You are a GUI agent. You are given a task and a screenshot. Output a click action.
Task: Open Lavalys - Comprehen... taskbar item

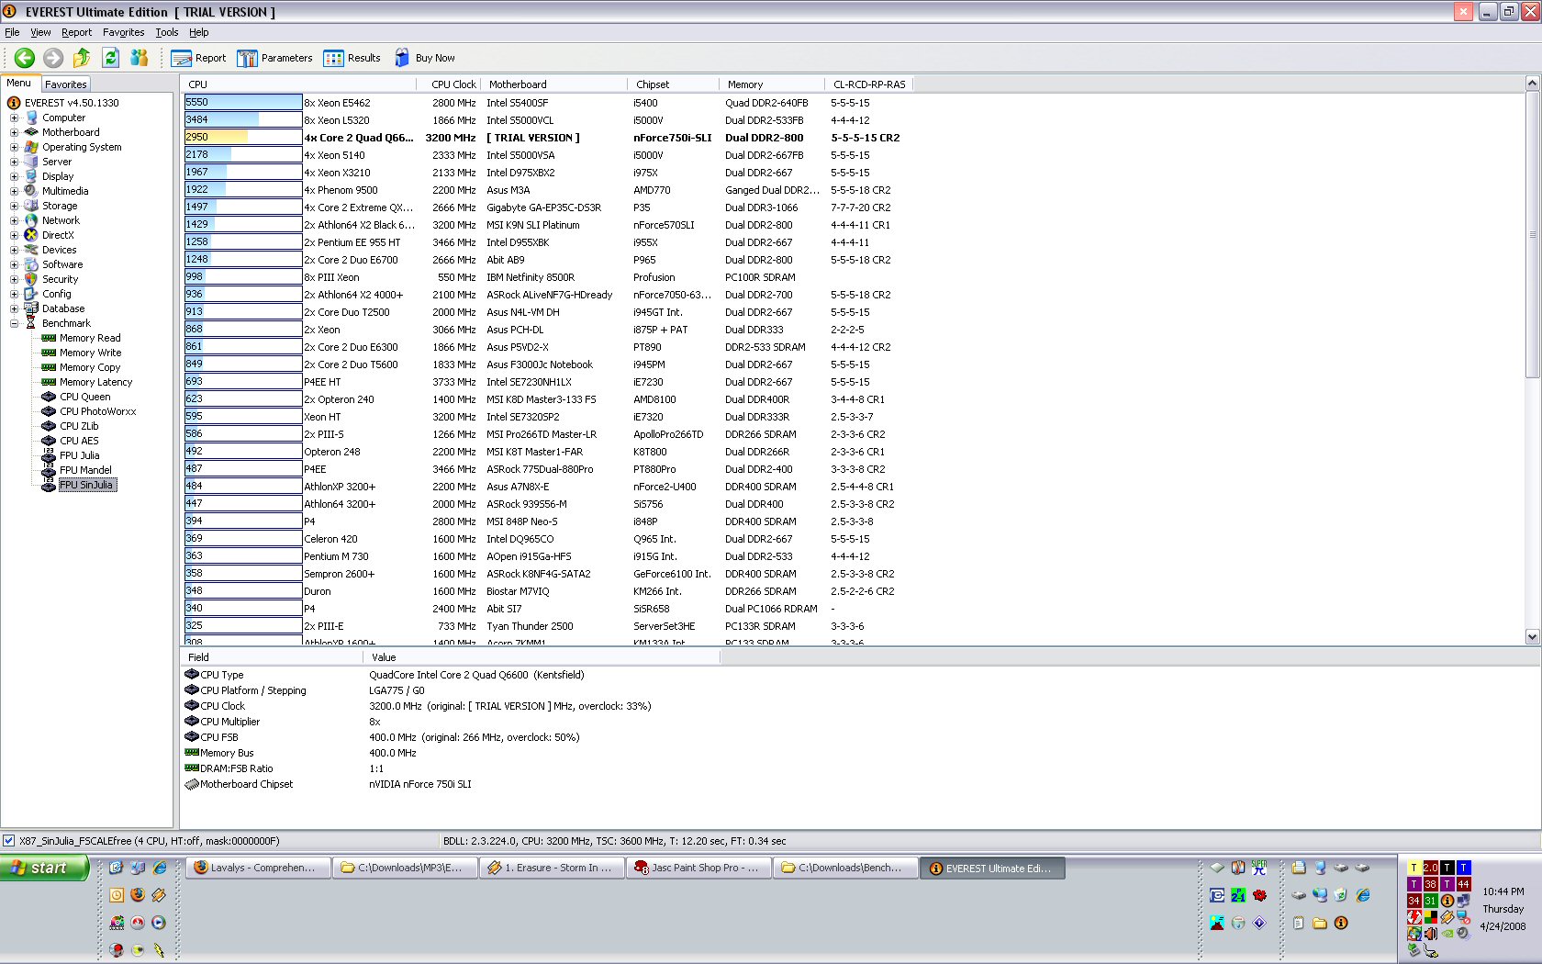tap(259, 868)
